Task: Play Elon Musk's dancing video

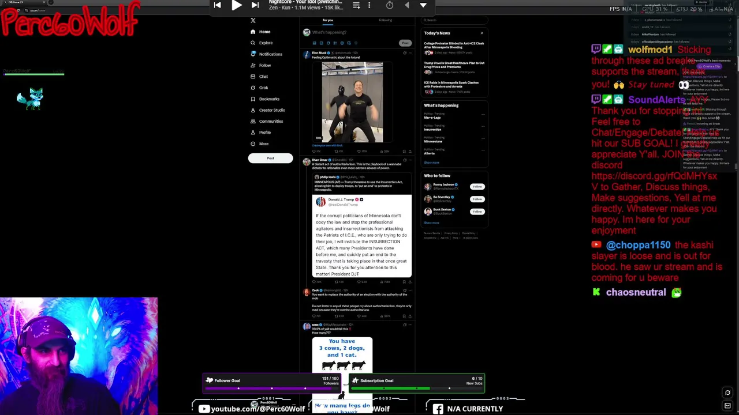Action: tap(352, 102)
